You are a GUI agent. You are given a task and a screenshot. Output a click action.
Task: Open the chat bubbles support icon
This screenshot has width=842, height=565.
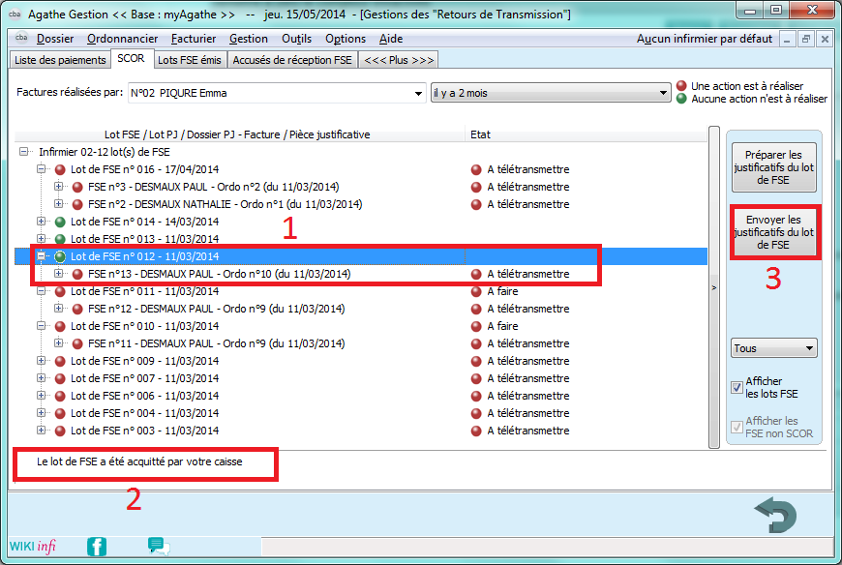pyautogui.click(x=159, y=547)
